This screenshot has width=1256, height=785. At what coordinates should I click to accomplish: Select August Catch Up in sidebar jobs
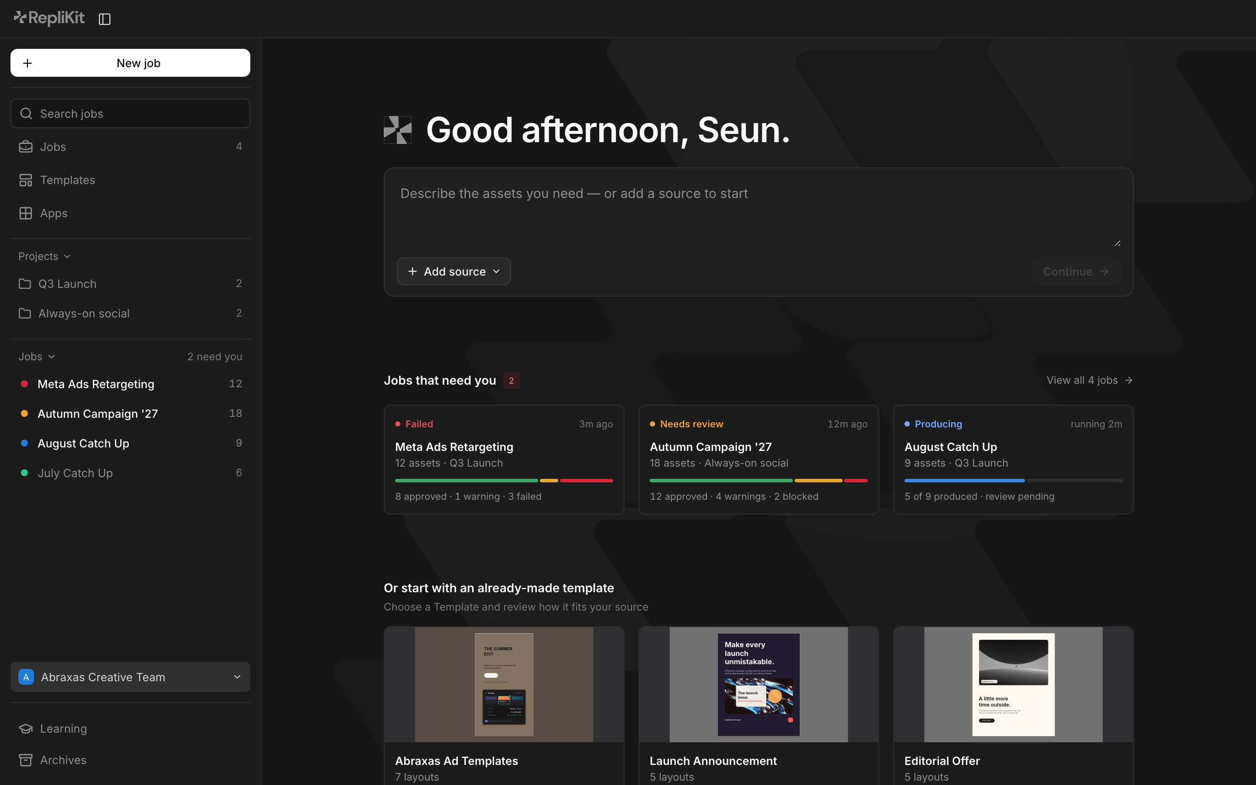click(130, 443)
